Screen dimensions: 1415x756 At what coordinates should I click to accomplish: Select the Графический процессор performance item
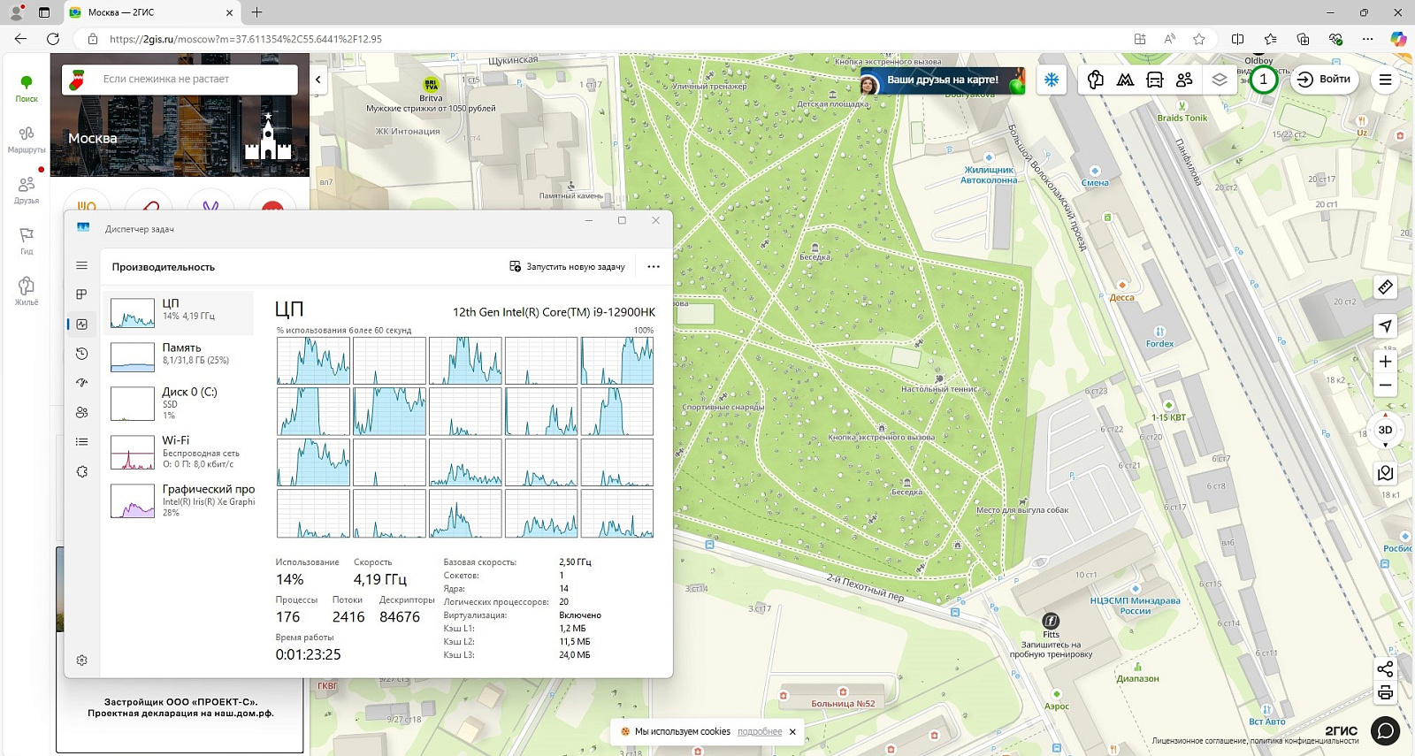tap(179, 500)
